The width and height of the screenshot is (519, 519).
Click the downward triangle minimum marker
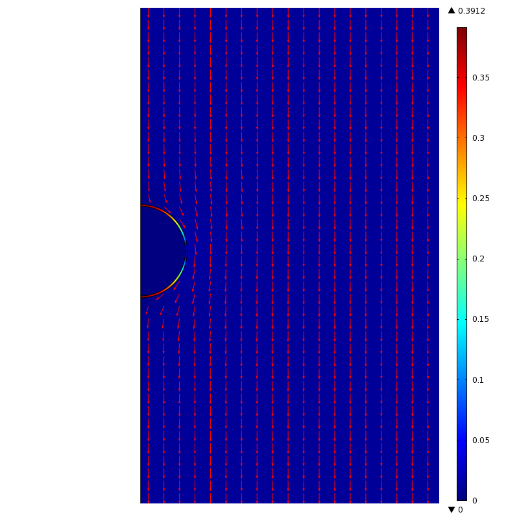[452, 510]
